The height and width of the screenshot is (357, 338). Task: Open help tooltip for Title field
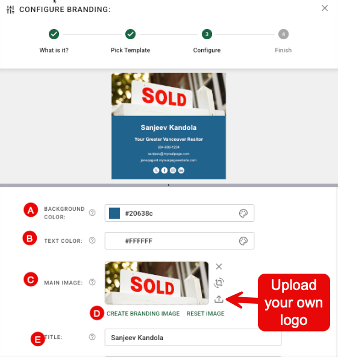click(92, 337)
